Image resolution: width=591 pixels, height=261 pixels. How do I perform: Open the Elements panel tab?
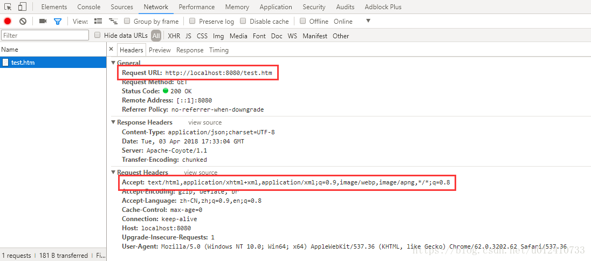[x=54, y=7]
